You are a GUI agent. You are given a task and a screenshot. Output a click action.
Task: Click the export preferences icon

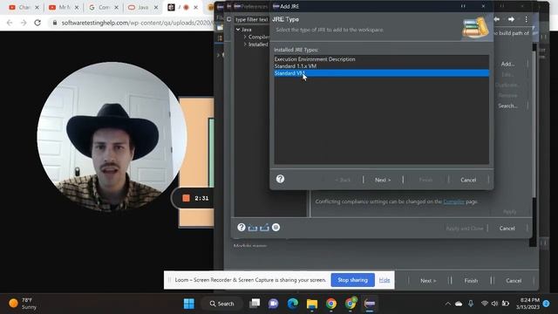(x=264, y=228)
